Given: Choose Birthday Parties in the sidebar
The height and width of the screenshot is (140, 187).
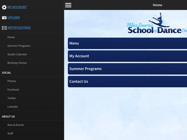Looking at the screenshot, I should click(32, 63).
